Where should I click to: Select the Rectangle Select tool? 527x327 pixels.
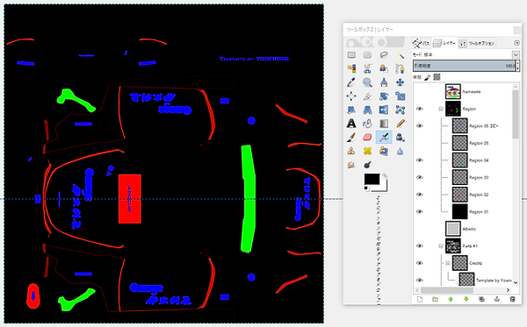click(x=351, y=55)
